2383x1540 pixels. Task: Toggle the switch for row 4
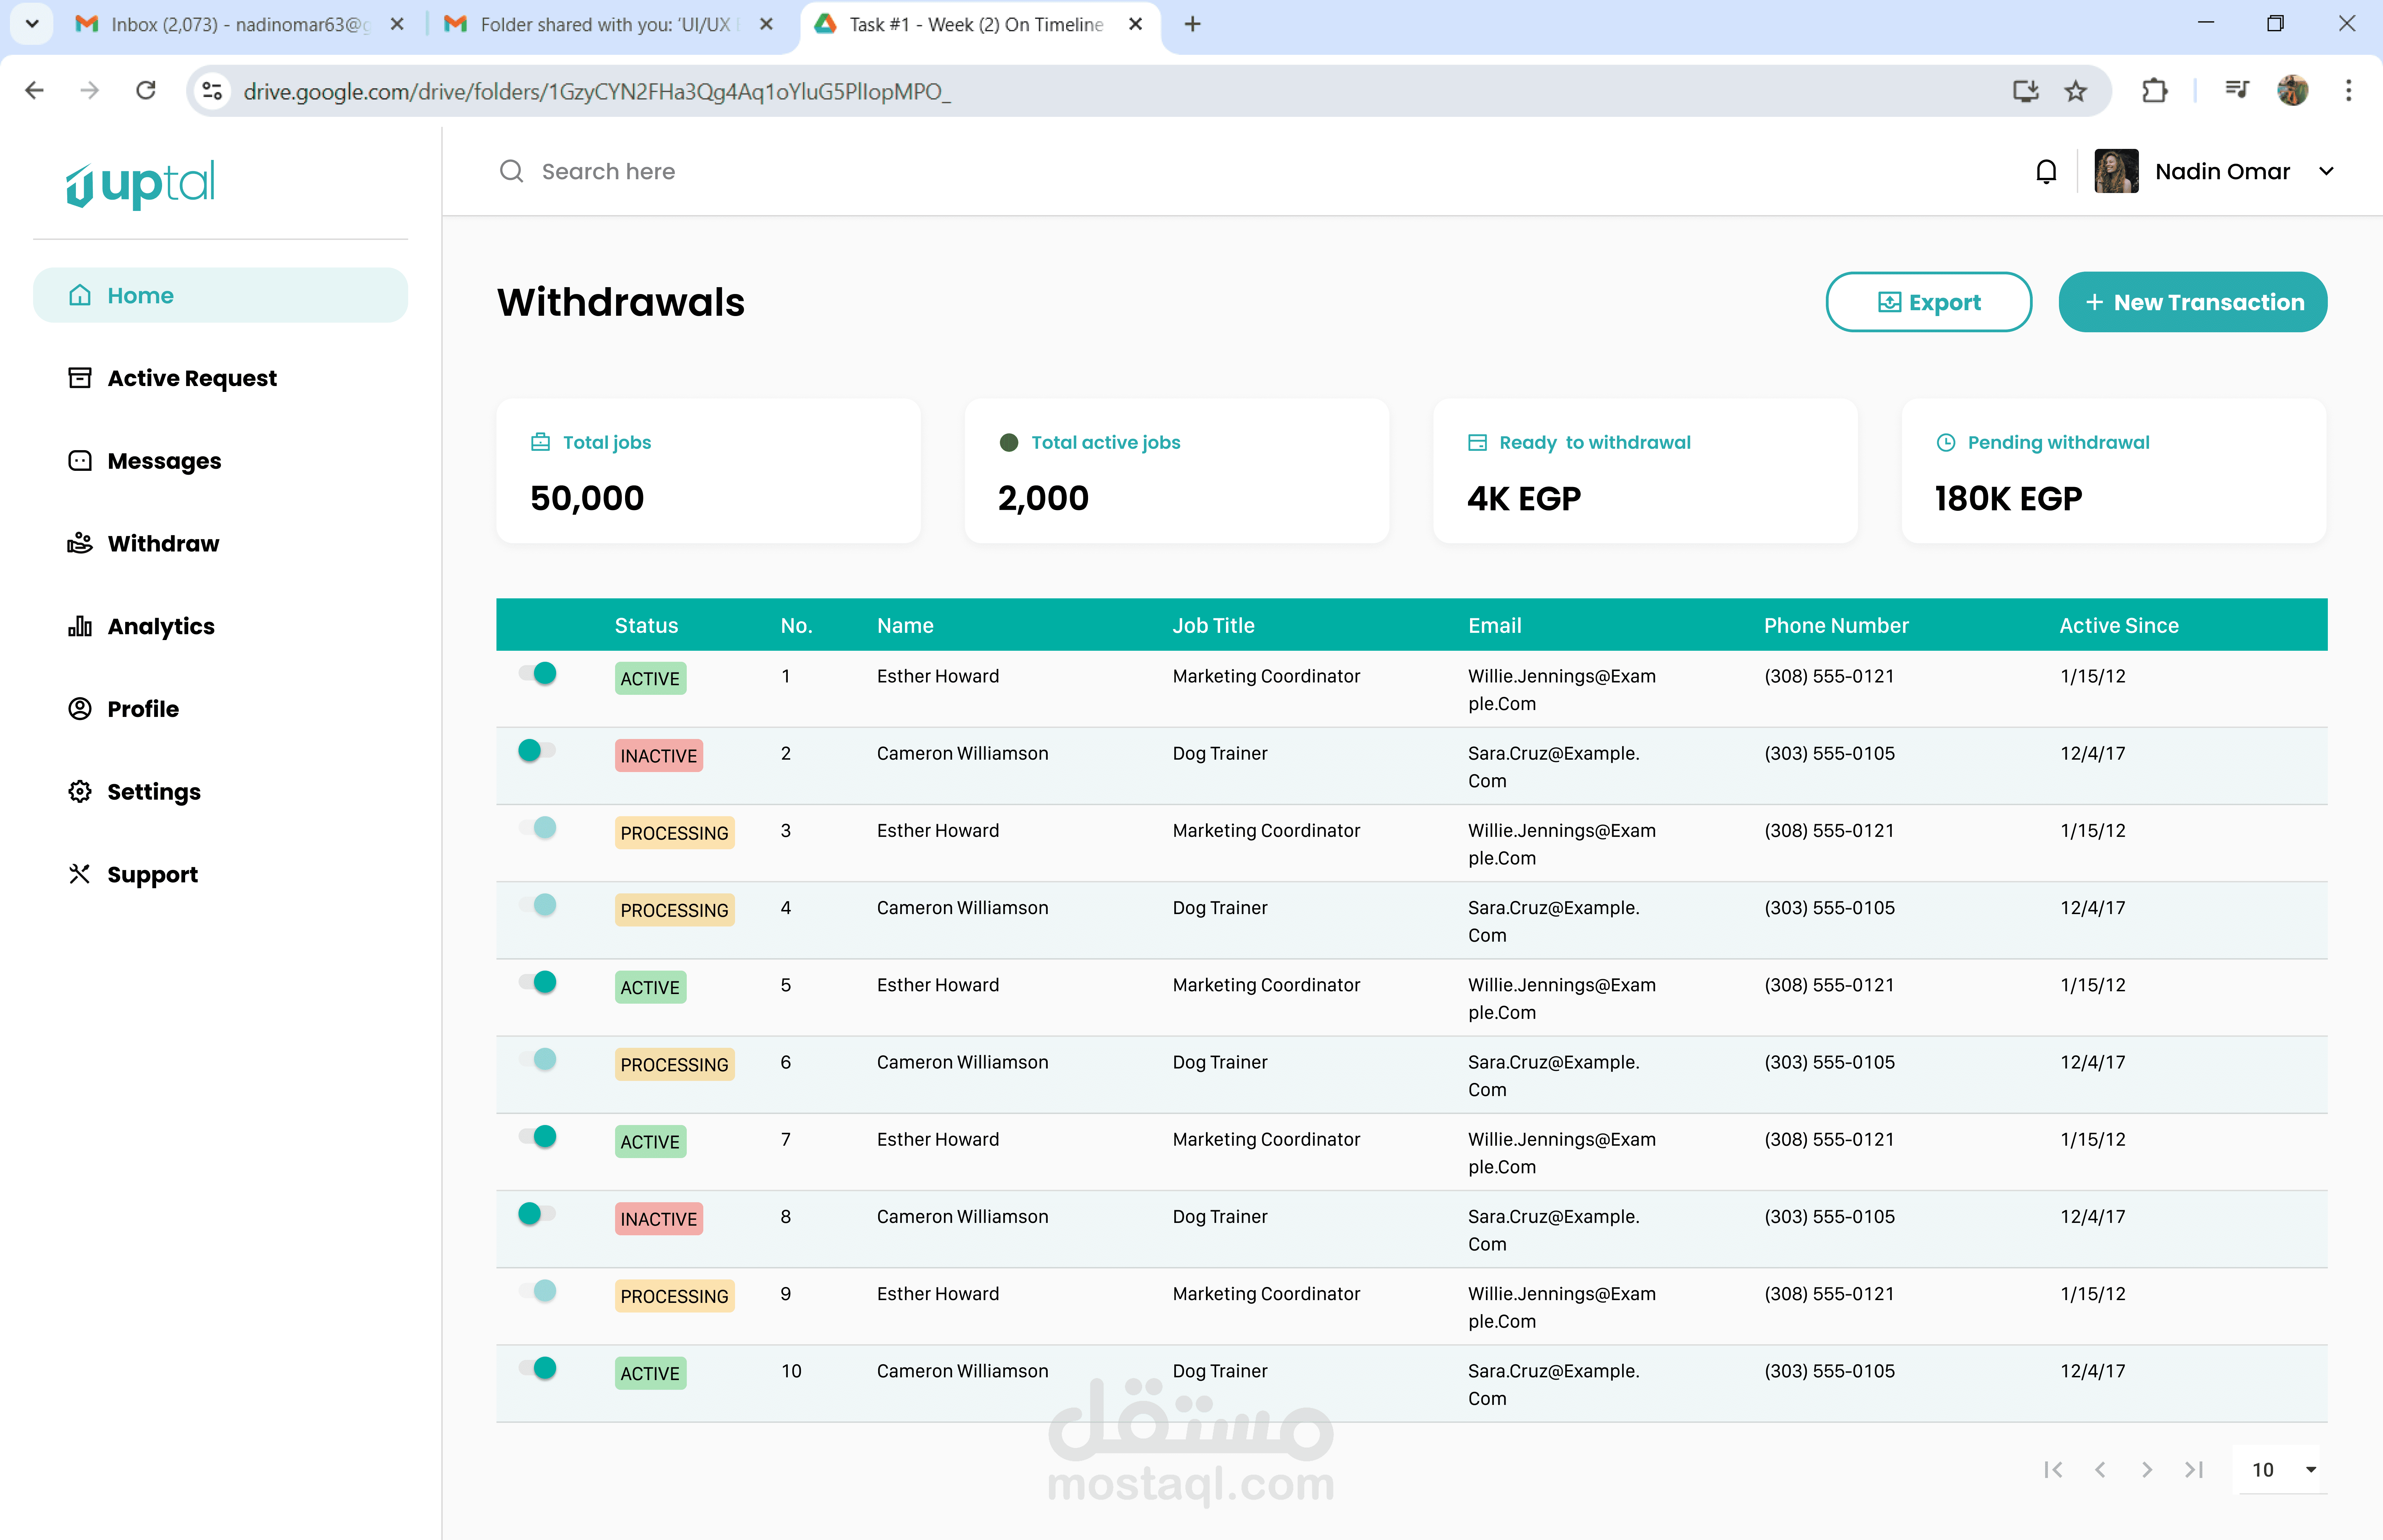pos(537,905)
